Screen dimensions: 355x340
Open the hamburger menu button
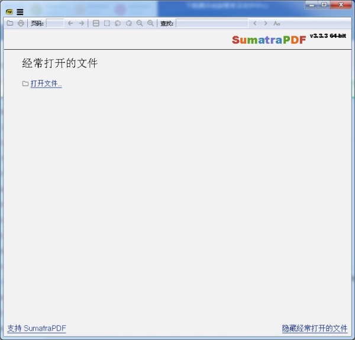click(x=20, y=12)
